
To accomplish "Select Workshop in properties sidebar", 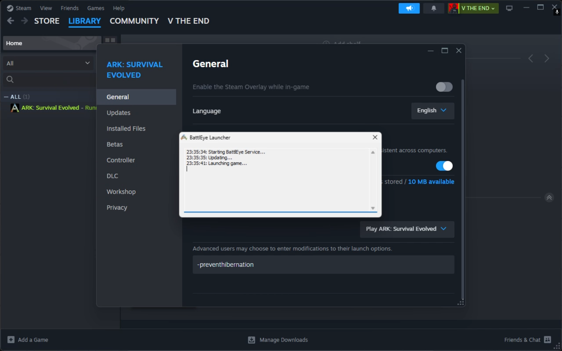I will coord(136,192).
